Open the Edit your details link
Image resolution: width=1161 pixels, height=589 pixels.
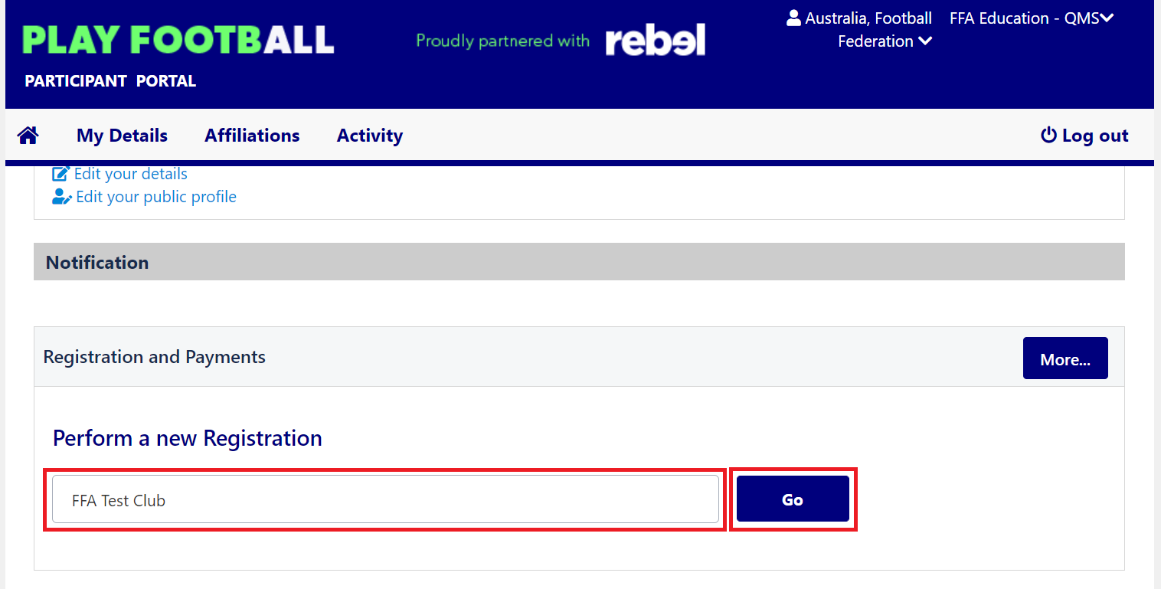click(130, 173)
